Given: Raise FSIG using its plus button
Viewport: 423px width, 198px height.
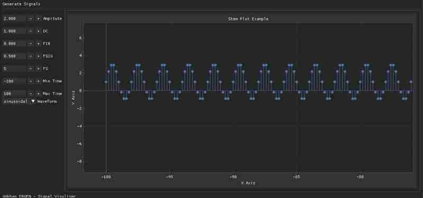Looking at the screenshot, I should coord(38,56).
